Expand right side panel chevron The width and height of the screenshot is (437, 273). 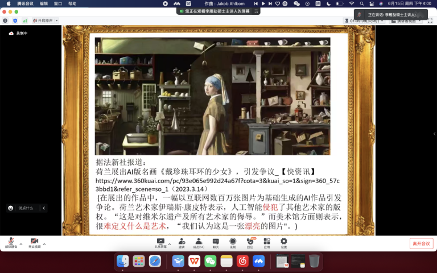point(434,134)
